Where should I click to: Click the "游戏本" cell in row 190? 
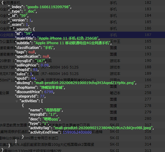pyautogui.click(x=115, y=61)
